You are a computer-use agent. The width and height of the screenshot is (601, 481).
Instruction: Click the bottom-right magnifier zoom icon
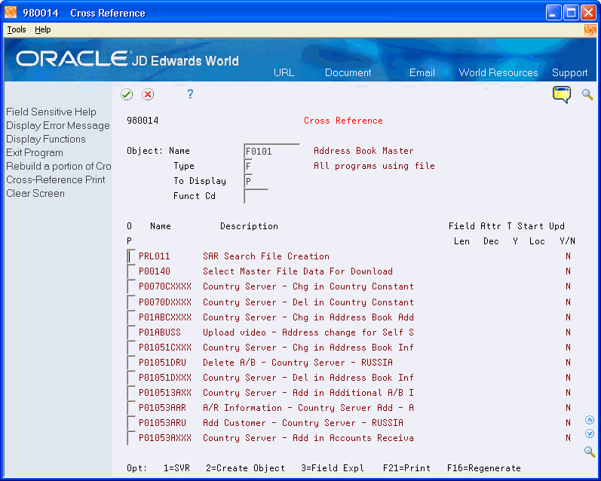point(590,452)
